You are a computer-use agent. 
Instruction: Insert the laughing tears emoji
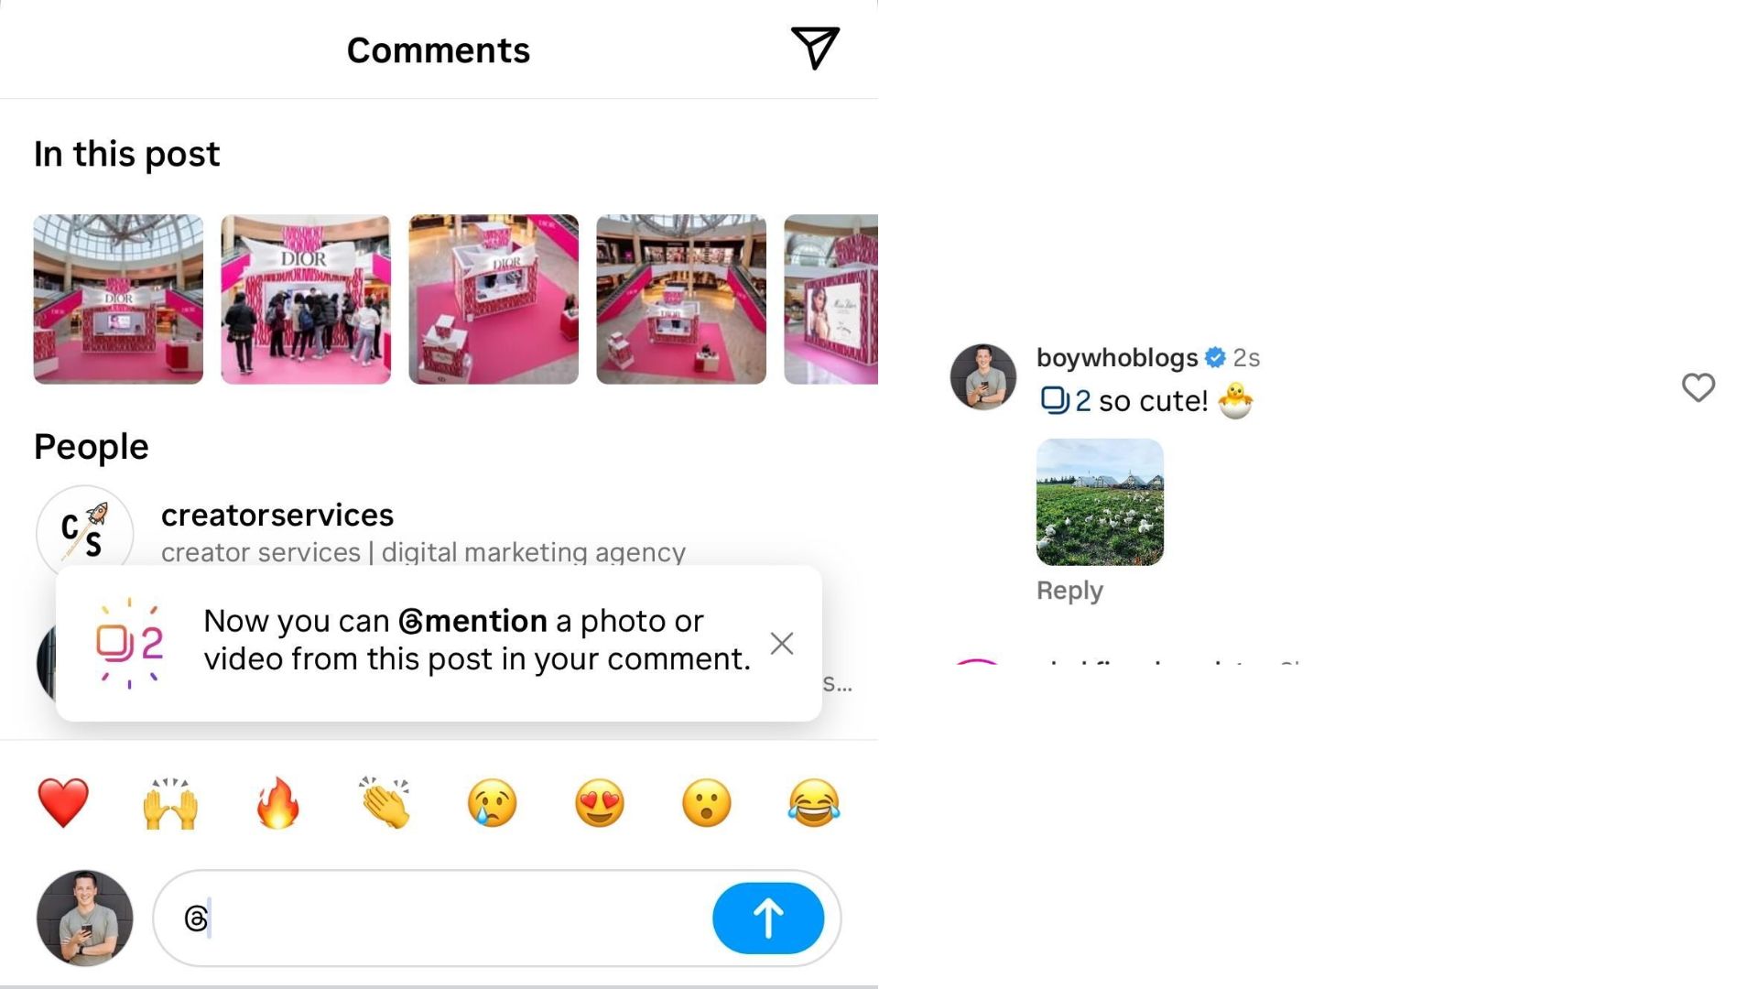click(x=813, y=803)
